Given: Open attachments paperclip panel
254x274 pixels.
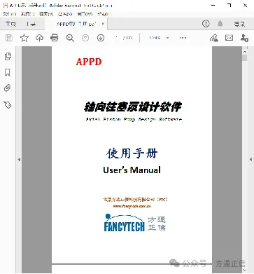Looking at the screenshot, I should pos(8,88).
